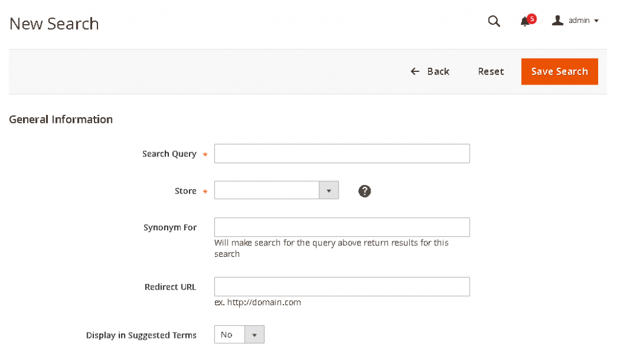620x350 pixels.
Task: Open the Store selection dropdown
Action: 328,190
